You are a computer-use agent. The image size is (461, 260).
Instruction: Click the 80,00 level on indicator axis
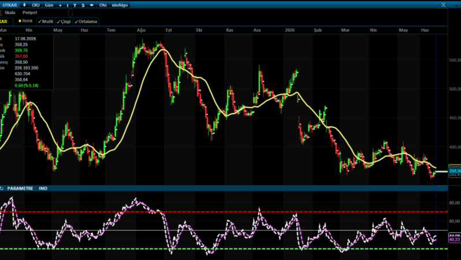(455, 203)
